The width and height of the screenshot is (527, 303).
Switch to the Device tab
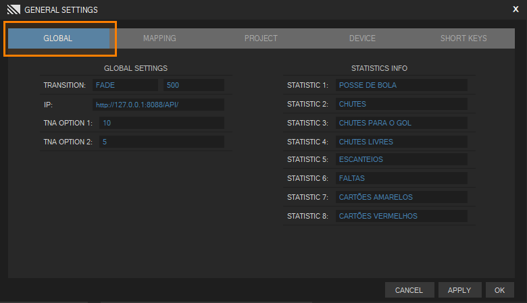coord(362,38)
